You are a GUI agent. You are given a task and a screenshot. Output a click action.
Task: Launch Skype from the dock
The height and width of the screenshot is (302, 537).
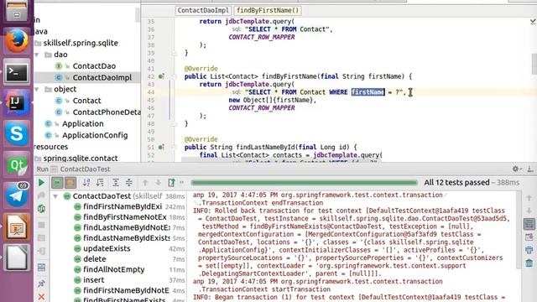pyautogui.click(x=17, y=133)
